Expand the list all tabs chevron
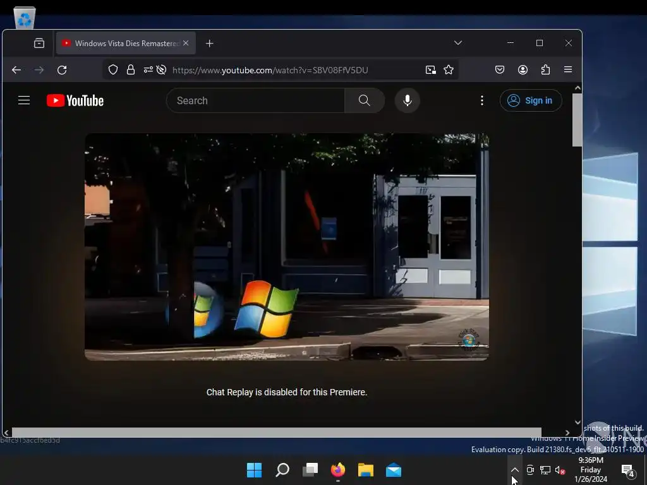Viewport: 647px width, 485px height. 458,42
